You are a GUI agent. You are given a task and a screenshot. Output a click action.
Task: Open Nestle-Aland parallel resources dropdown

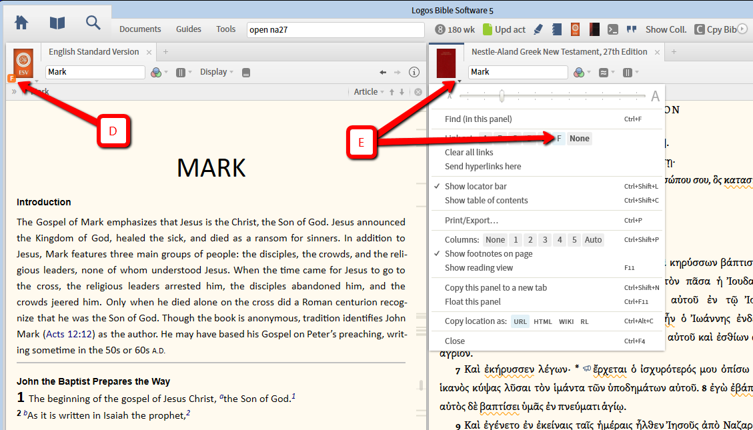[x=630, y=73]
